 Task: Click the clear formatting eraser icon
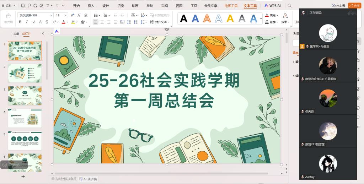pos(86,15)
